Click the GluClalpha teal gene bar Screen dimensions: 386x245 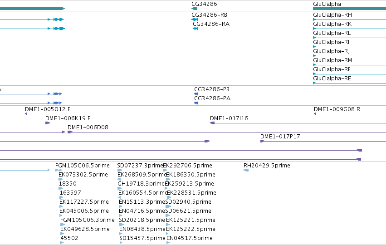[x=349, y=9]
